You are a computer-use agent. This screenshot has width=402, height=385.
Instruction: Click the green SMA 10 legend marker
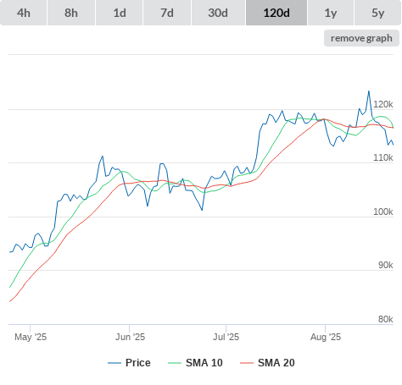click(x=175, y=363)
